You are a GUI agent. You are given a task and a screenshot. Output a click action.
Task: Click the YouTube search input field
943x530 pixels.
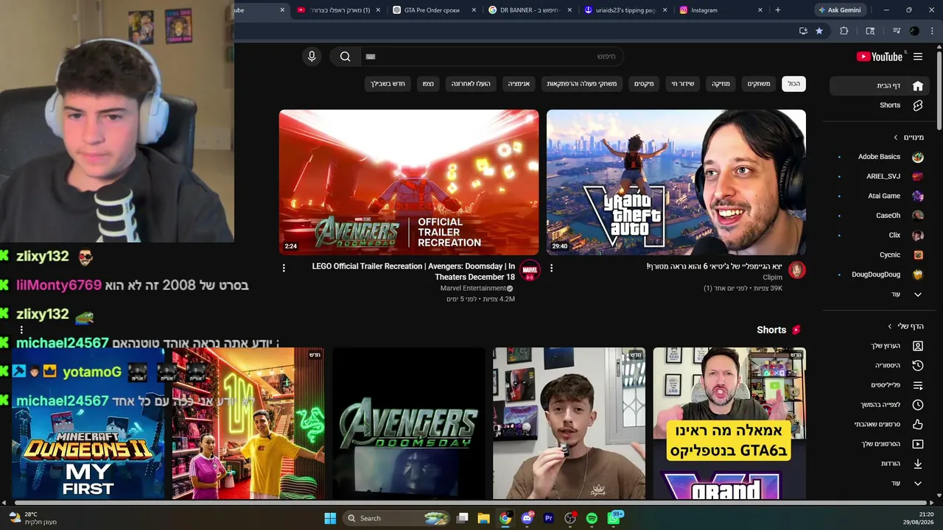492,57
